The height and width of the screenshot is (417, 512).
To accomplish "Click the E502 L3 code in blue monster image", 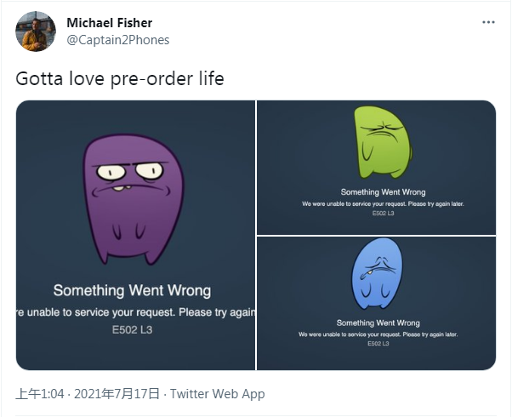I will [x=378, y=343].
